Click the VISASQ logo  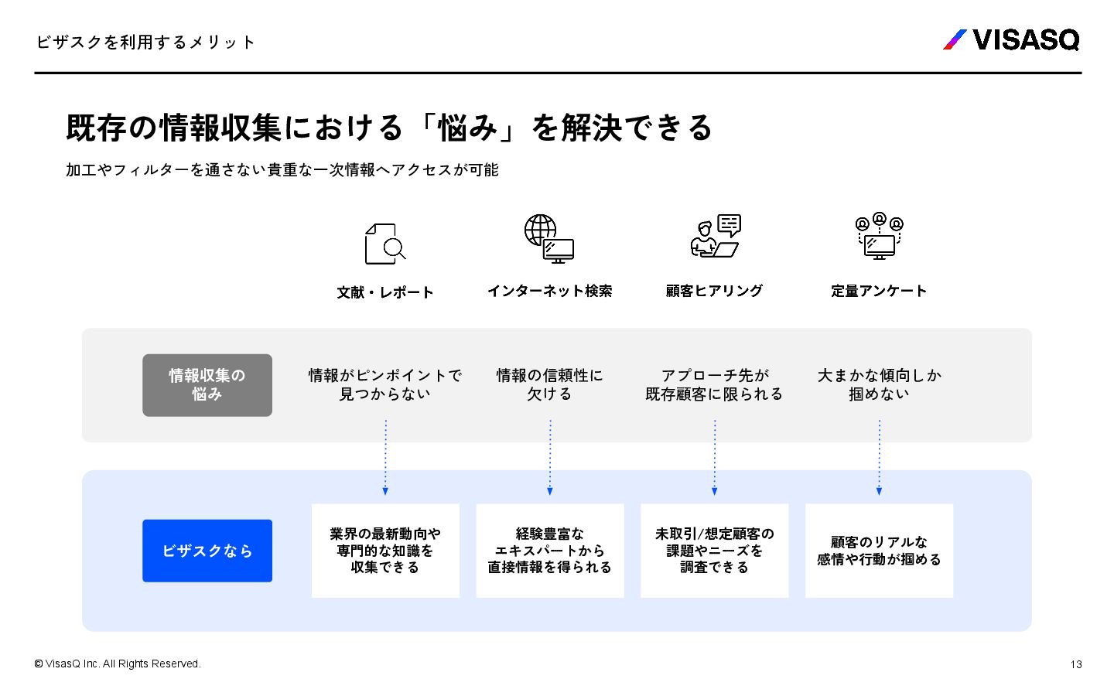point(1010,39)
